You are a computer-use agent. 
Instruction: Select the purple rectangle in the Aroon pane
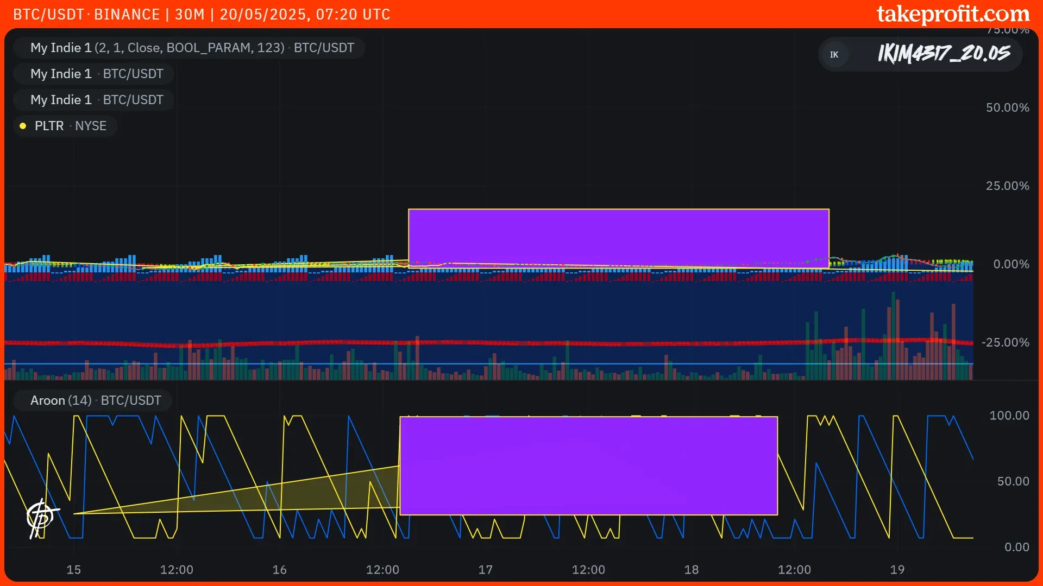point(588,466)
